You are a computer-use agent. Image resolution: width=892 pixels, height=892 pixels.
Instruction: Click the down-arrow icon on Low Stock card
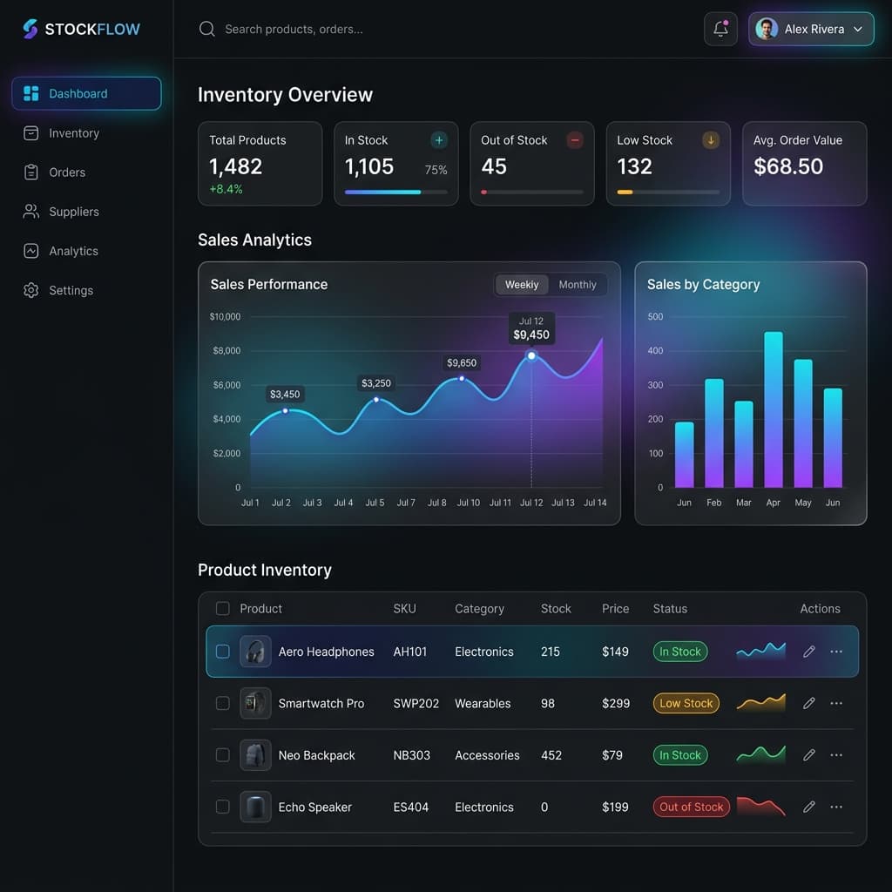[711, 140]
